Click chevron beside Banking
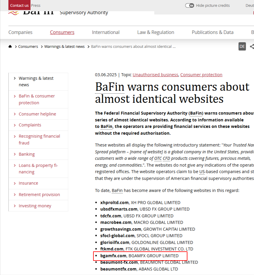This screenshot has width=254, height=275. [x=15, y=154]
